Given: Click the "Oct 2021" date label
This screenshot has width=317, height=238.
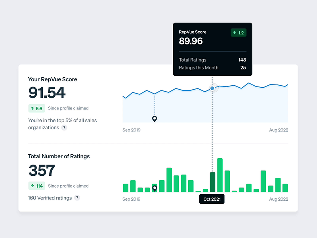Looking at the screenshot, I should tap(212, 199).
